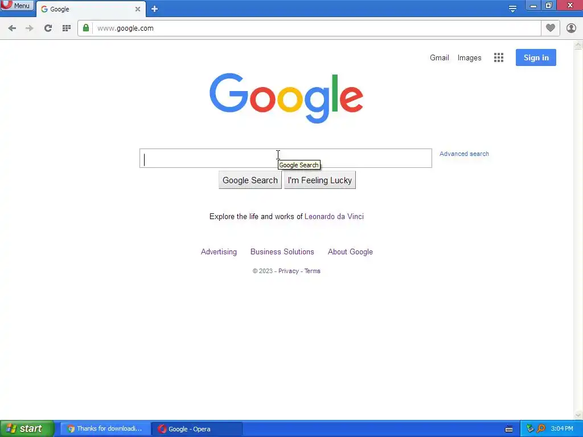The height and width of the screenshot is (437, 583).
Task: Open the tab menu icon in title bar
Action: coord(512,9)
